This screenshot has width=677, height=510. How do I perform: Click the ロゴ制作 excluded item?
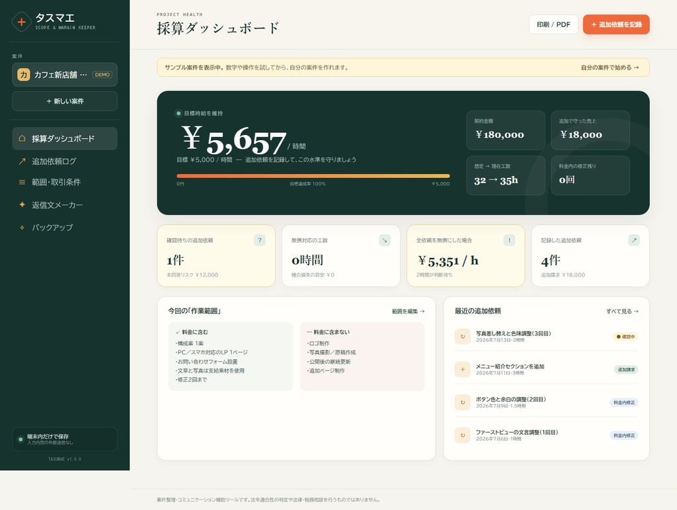[318, 343]
